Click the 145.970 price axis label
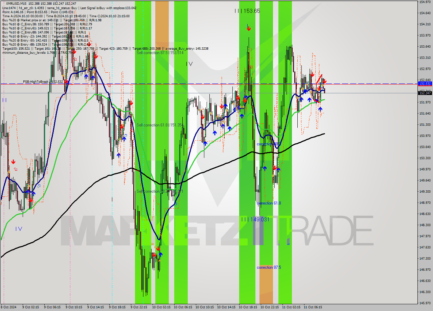433x311 pixels. point(425,303)
